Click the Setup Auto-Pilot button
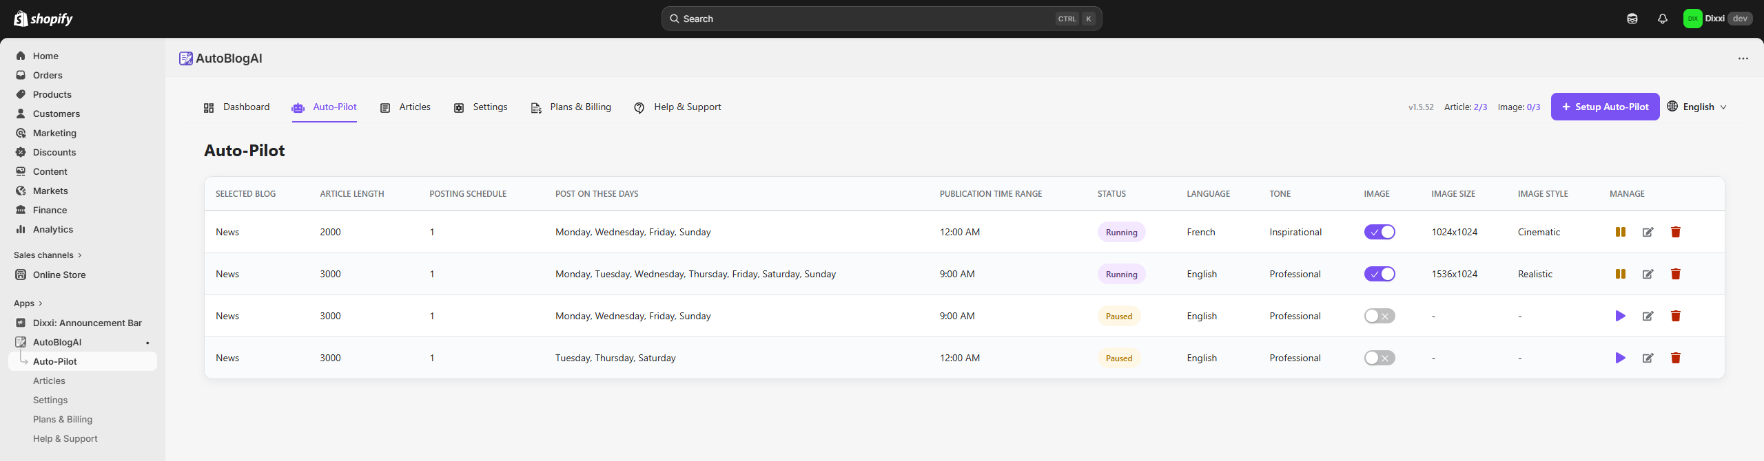1764x461 pixels. [1605, 107]
